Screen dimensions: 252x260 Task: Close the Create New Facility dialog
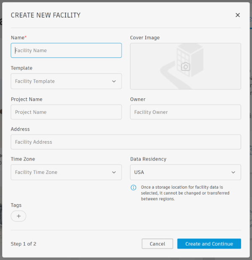(238, 15)
